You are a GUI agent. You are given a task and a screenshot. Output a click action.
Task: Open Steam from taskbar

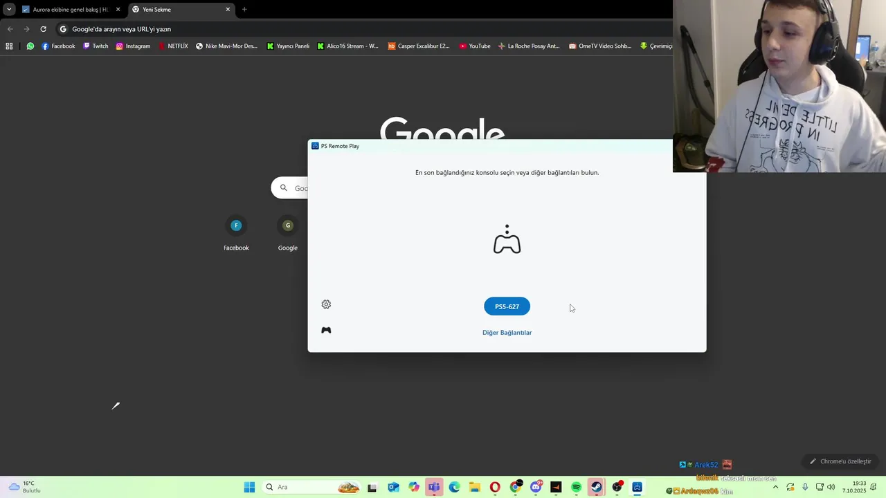(x=596, y=487)
